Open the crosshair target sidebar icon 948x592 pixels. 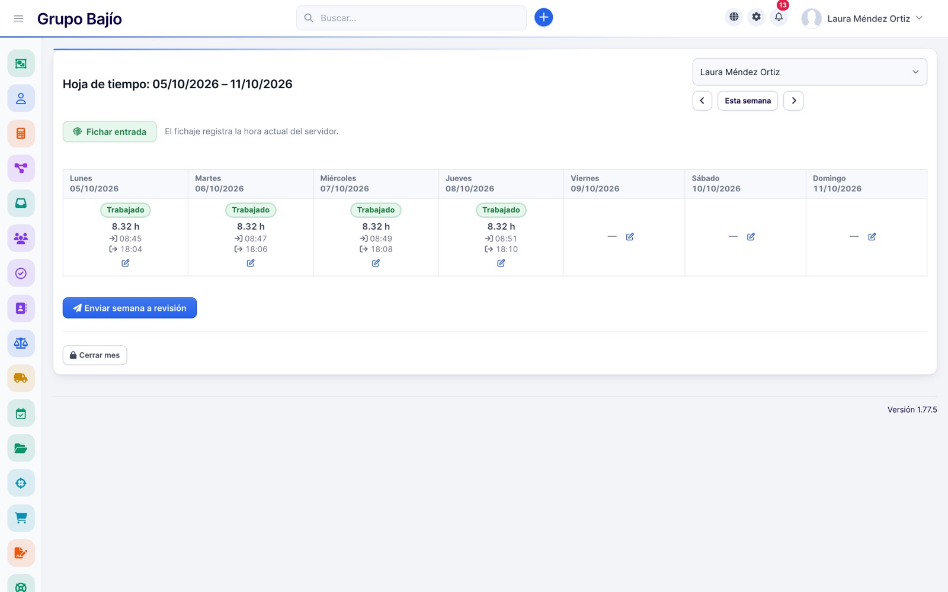21,483
